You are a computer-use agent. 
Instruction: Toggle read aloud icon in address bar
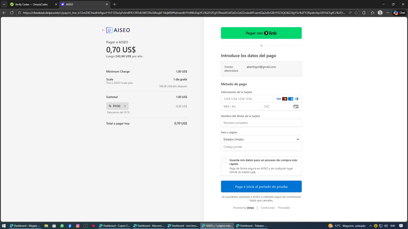coord(350,13)
